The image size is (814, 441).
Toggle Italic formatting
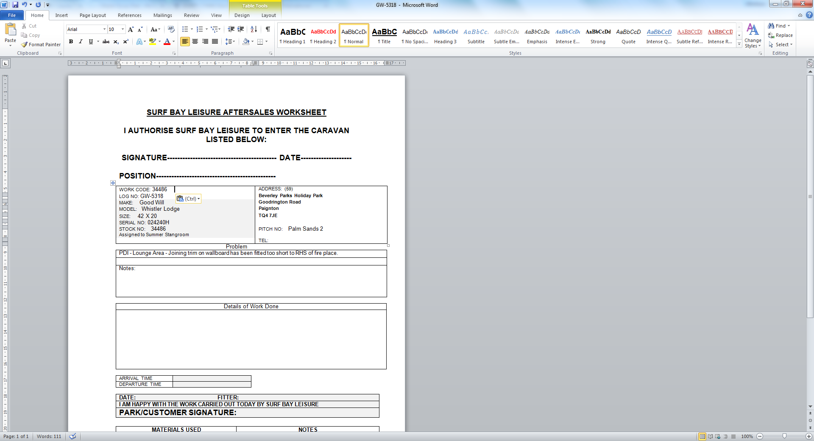tap(81, 42)
